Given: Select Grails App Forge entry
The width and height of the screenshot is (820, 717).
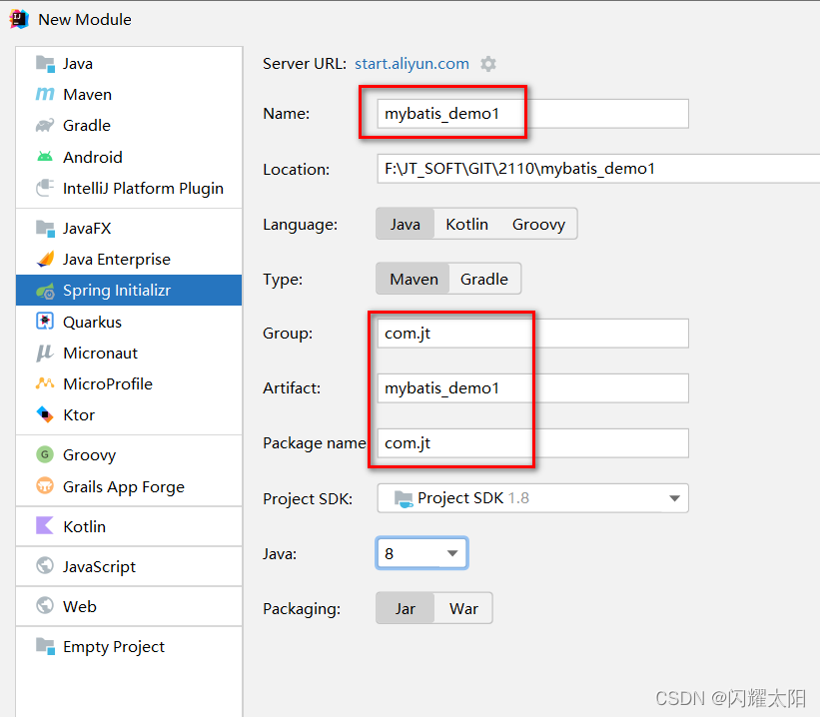Looking at the screenshot, I should (x=129, y=486).
